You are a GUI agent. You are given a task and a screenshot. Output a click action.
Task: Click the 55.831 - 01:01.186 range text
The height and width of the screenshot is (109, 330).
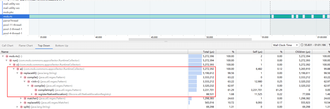click(315, 45)
